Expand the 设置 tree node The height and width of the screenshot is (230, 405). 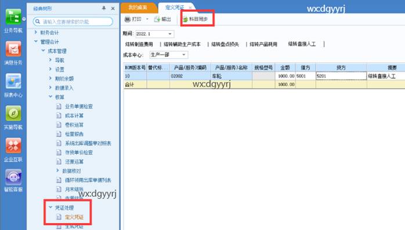[50, 69]
